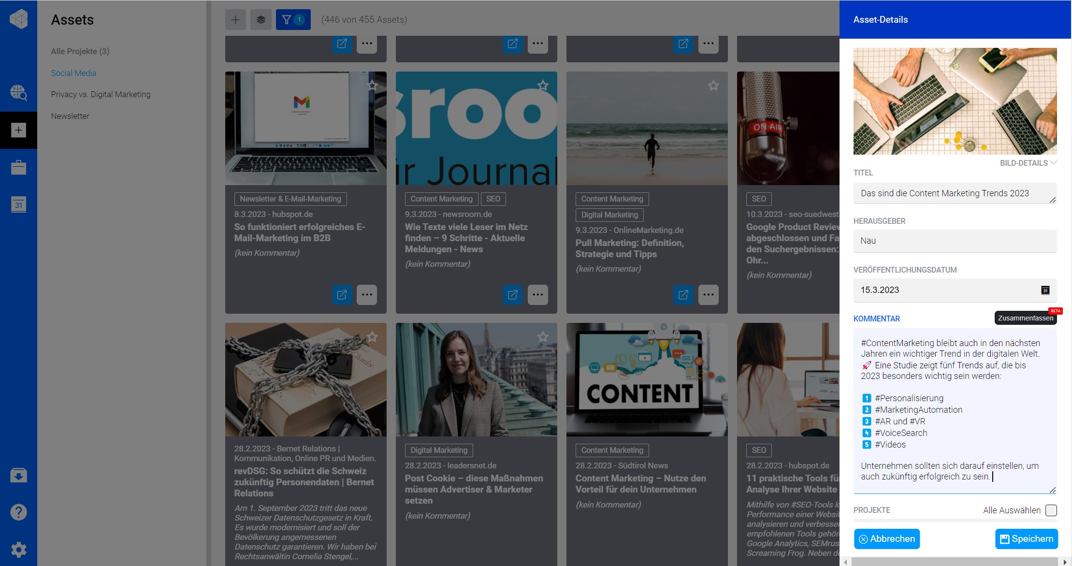Image resolution: width=1072 pixels, height=566 pixels.
Task: Toggle the filter funnel button
Action: [x=293, y=20]
